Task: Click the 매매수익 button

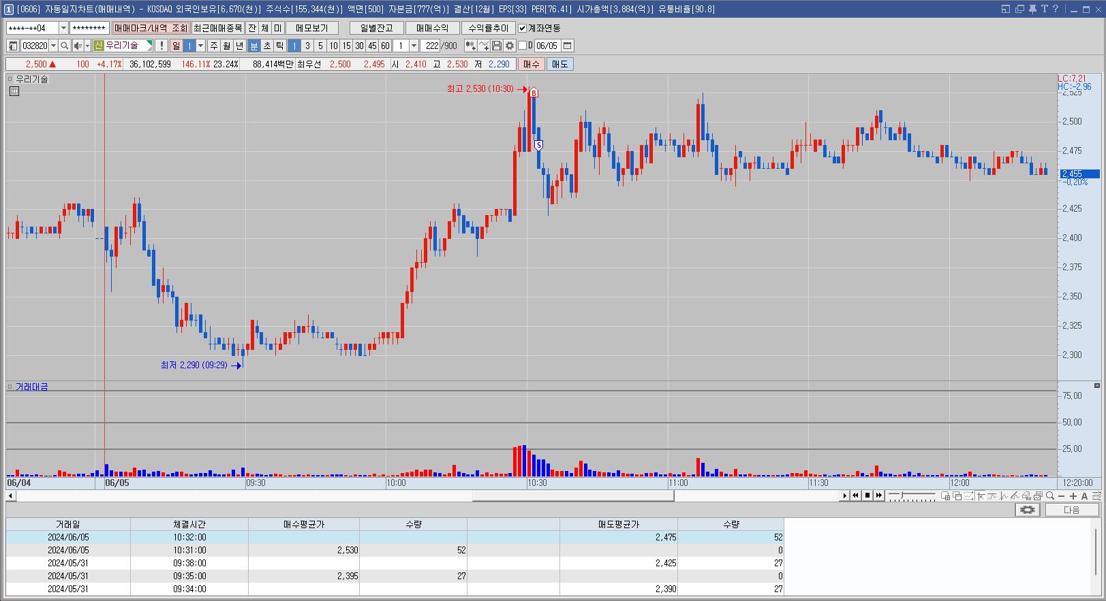Action: click(433, 28)
